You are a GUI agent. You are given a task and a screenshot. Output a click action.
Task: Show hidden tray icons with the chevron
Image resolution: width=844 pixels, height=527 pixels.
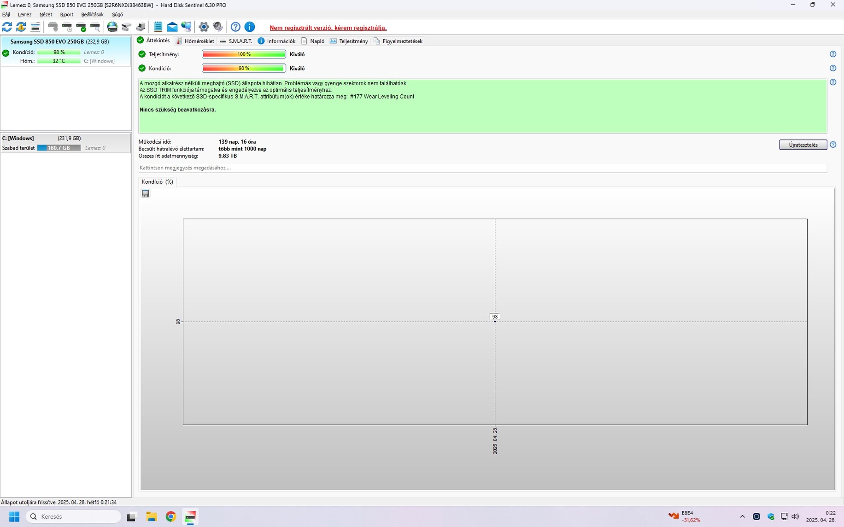coord(742,516)
